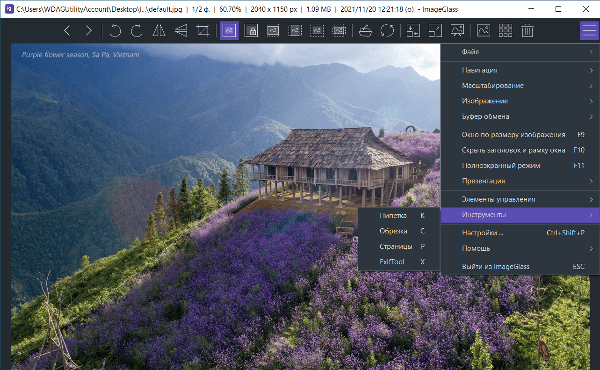
Task: Expand the Масштабирование submenu
Action: pos(520,86)
